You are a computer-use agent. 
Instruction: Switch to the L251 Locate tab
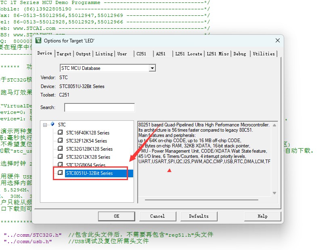188,54
